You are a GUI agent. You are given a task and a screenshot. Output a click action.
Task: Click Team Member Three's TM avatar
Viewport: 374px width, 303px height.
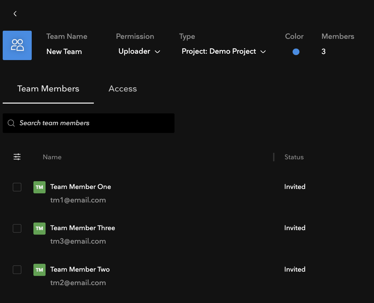click(x=39, y=228)
